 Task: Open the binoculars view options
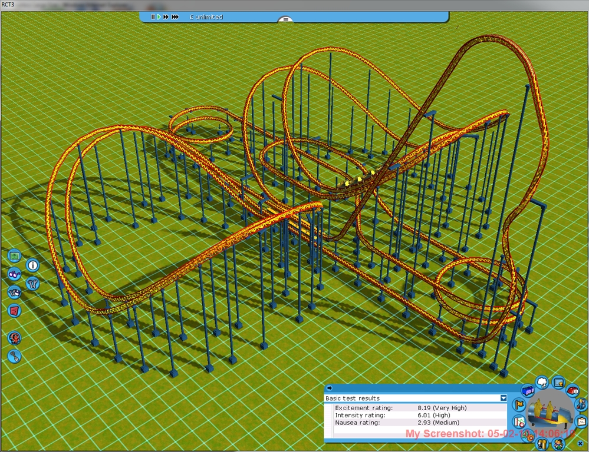14,274
